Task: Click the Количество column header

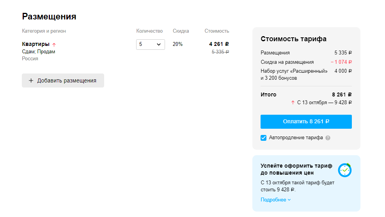Action: click(149, 31)
